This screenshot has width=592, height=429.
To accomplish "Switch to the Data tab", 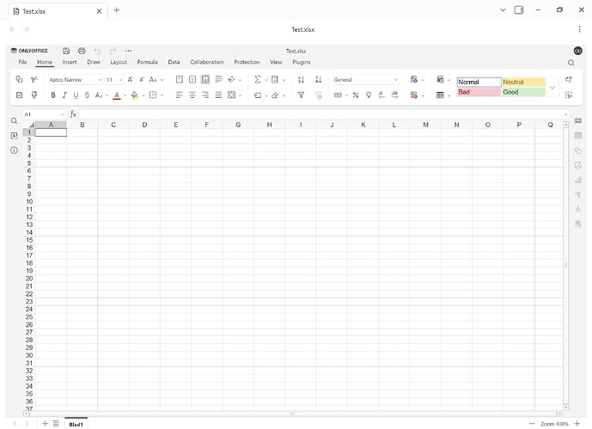I will 174,62.
